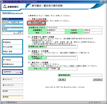Click the キャンセル button

pos(98,79)
